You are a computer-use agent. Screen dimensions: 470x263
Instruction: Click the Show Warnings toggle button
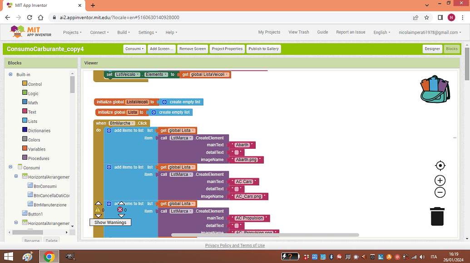pos(110,222)
